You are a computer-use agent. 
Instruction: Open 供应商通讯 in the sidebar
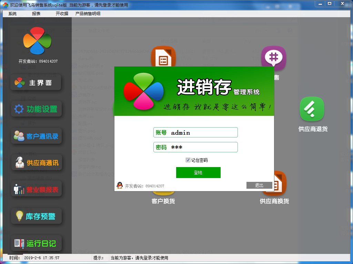coord(37,163)
